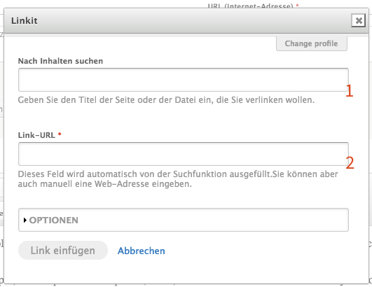
Task: Focus the Nach Inhalten suchen search field
Action: [x=184, y=80]
